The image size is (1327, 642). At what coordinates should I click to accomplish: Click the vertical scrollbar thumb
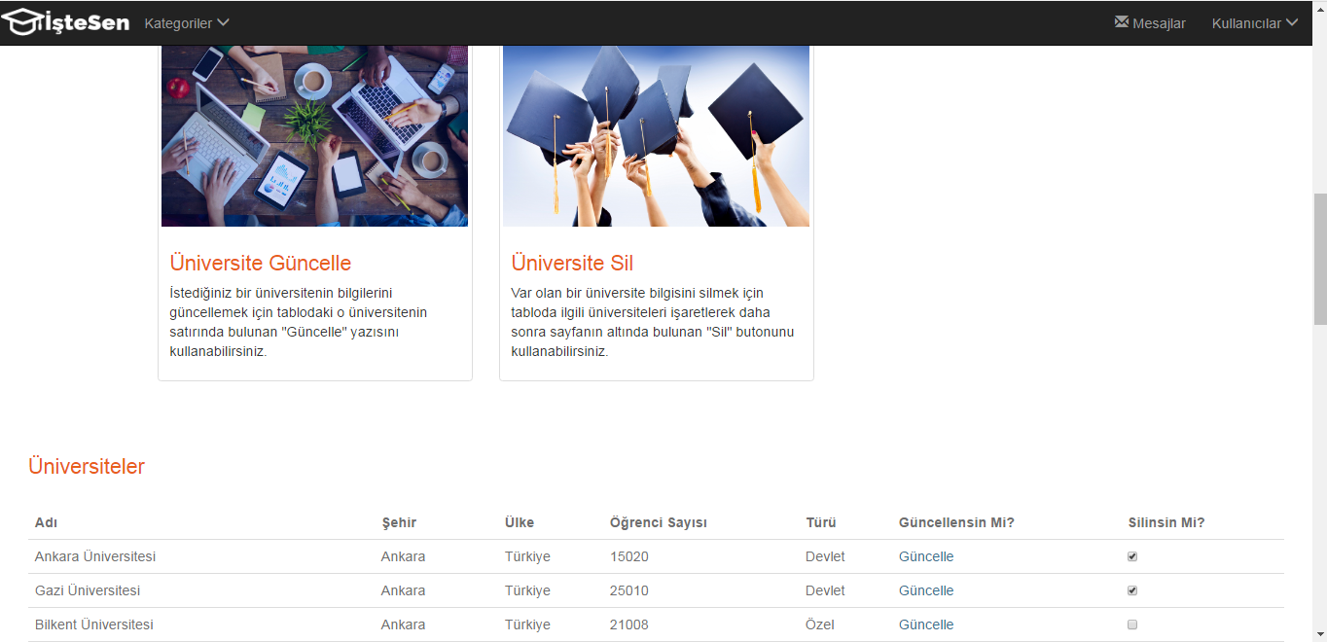[1319, 258]
